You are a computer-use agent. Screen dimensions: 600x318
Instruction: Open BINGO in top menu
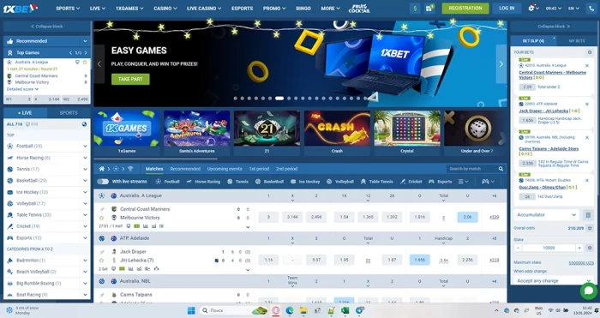click(303, 8)
